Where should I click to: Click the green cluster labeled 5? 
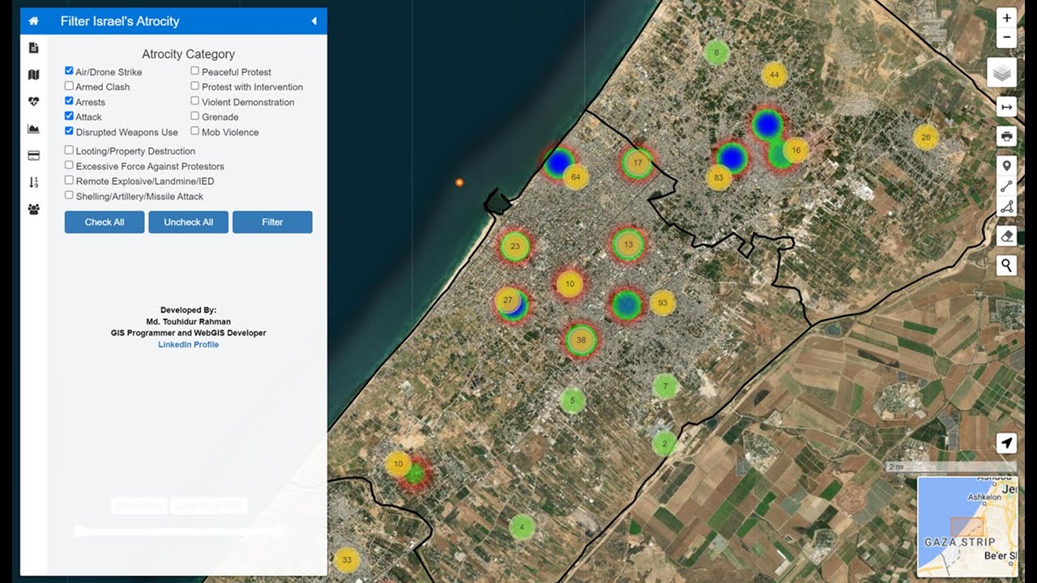click(573, 400)
